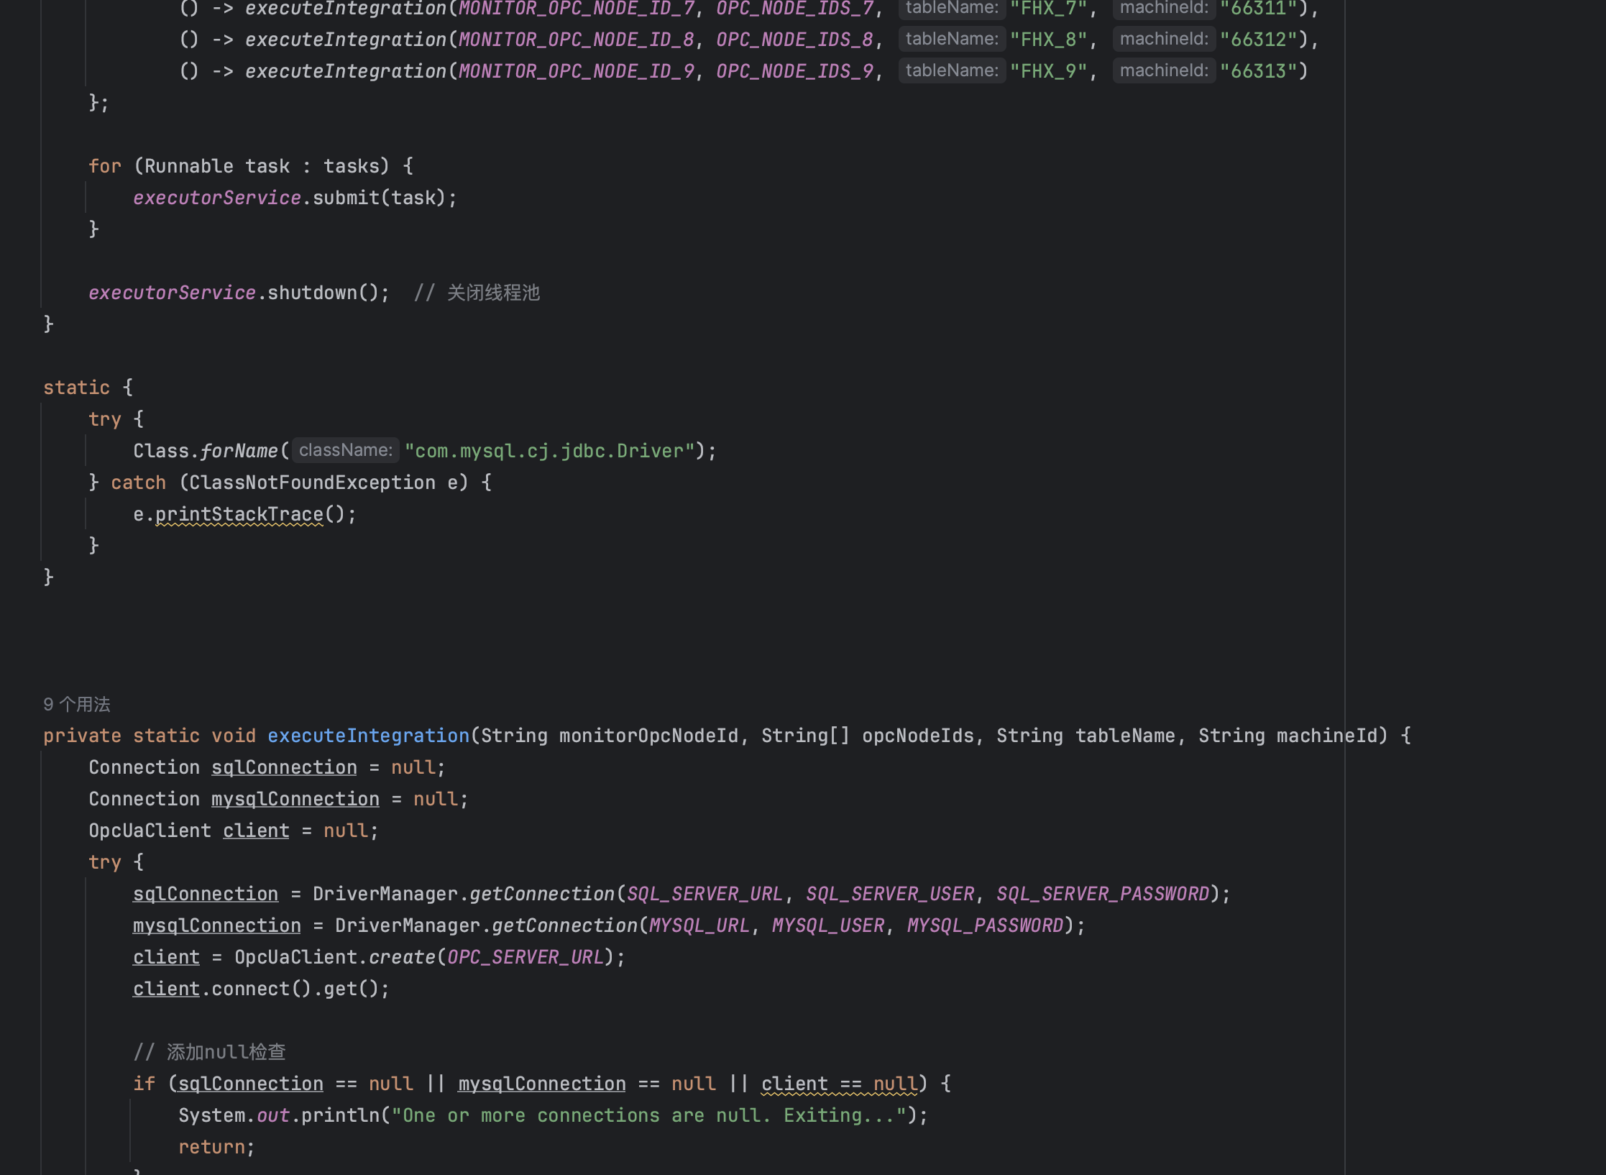Click 'Connection mysqlConnection = null' declaration
The width and height of the screenshot is (1606, 1175).
click(x=278, y=799)
